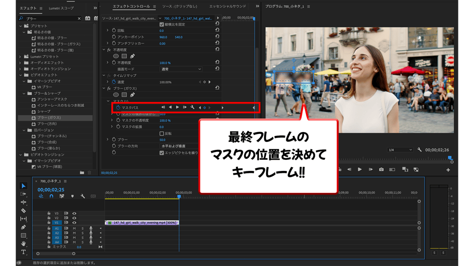Toggle snap in timeline (magnet icon)
Viewport: 474px width, 266px height.
tap(51, 196)
